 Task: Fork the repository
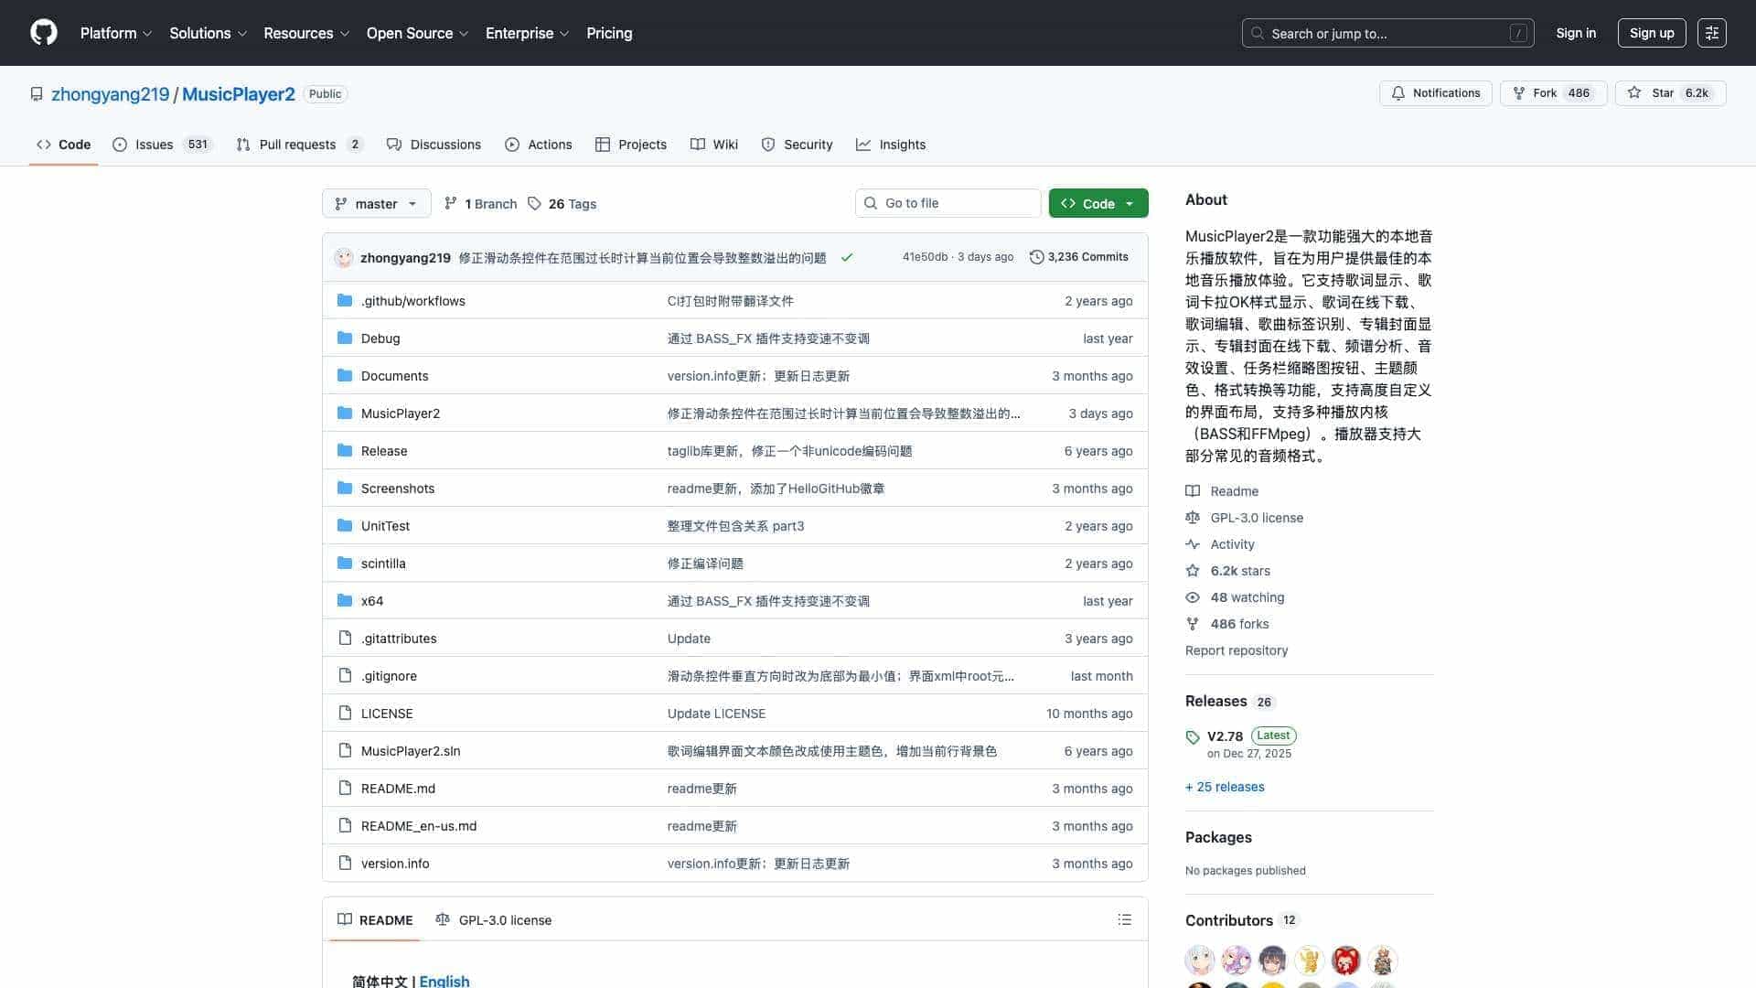(1553, 93)
